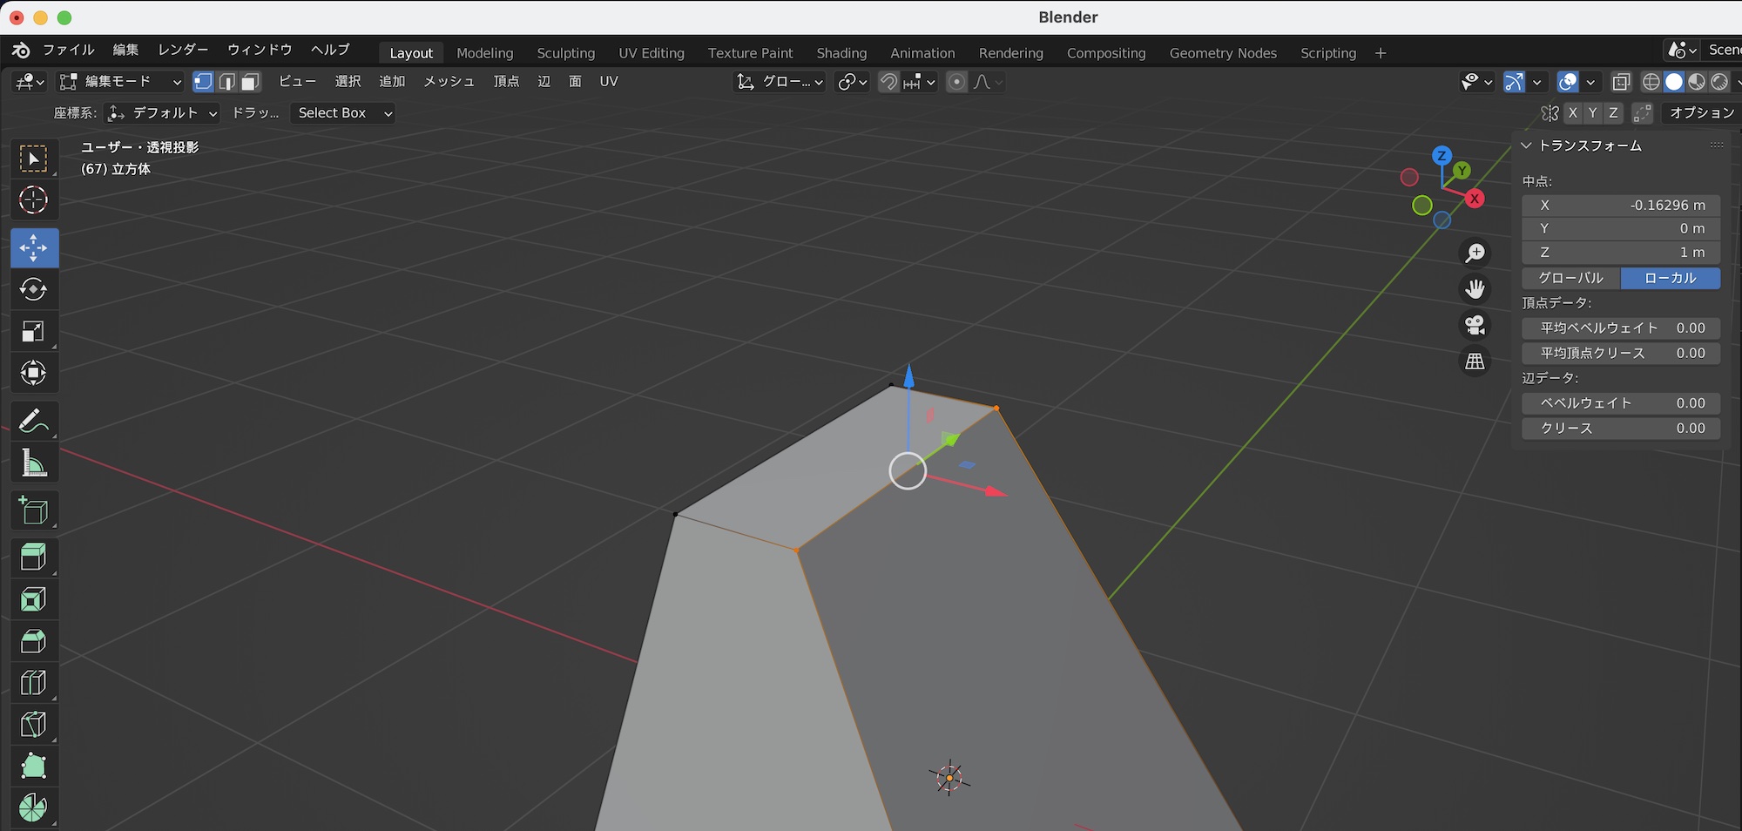This screenshot has width=1742, height=831.
Task: Activate the Bevel tool
Action: click(x=33, y=642)
